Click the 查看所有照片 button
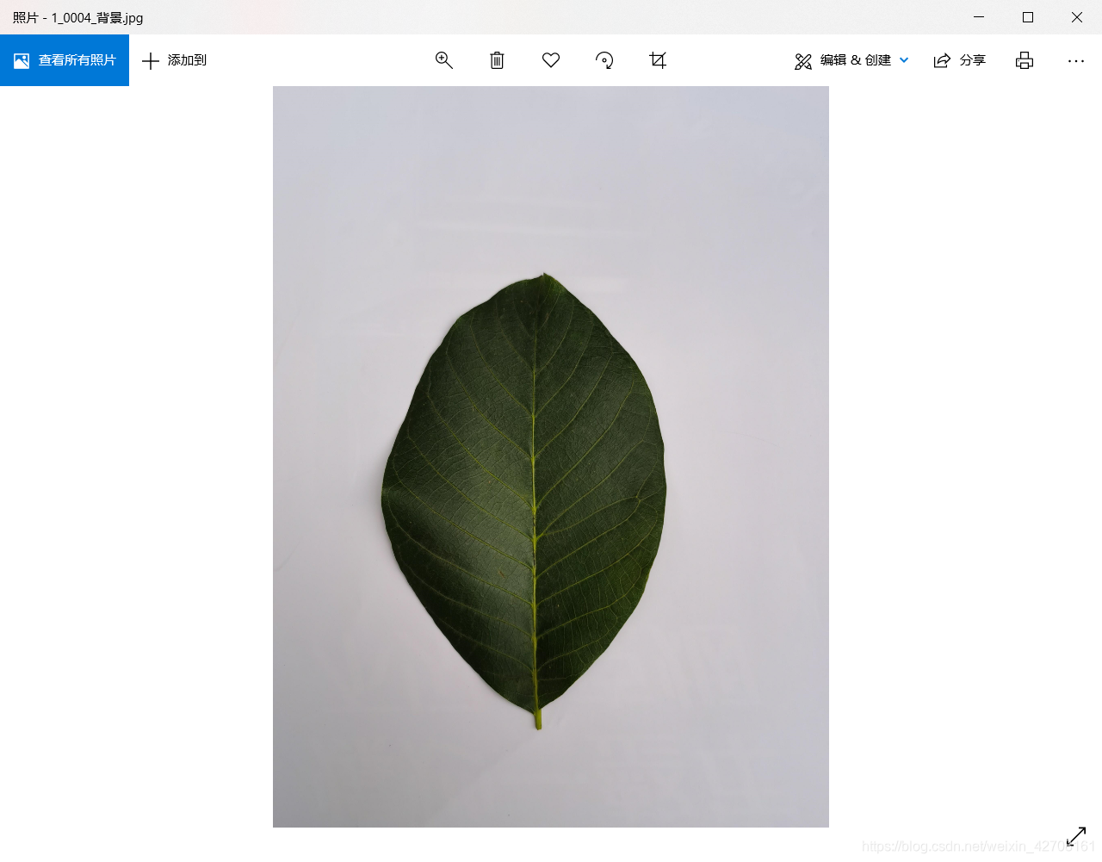Viewport: 1102px width, 862px height. [x=65, y=60]
